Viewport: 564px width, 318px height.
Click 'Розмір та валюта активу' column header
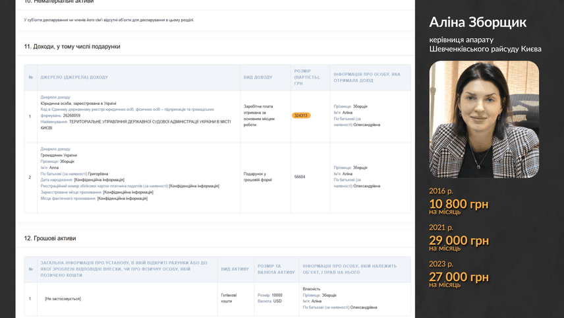[276, 269]
